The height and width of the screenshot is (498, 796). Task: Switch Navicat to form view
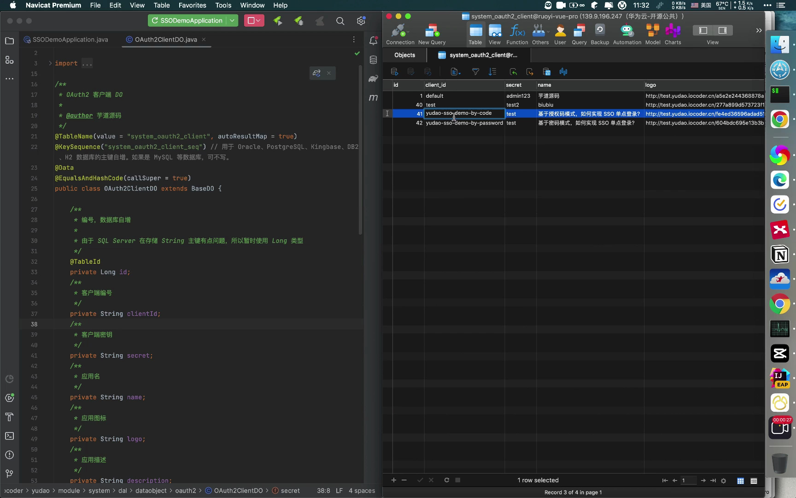click(x=754, y=480)
